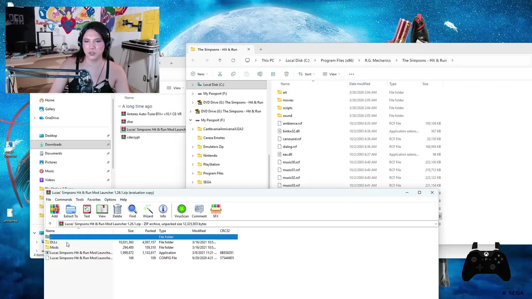
Task: Click the Cut icon in Simpsons Explorer window
Action: (x=220, y=74)
